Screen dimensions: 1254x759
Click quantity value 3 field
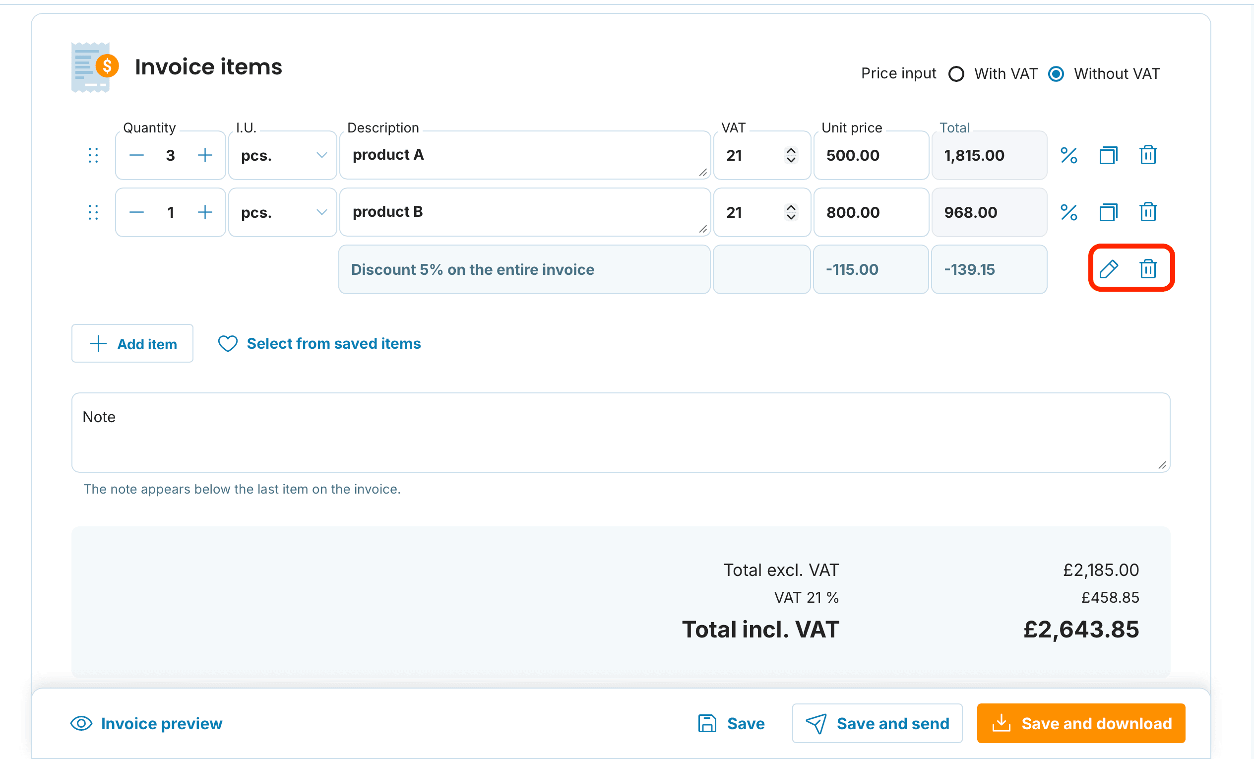click(171, 155)
